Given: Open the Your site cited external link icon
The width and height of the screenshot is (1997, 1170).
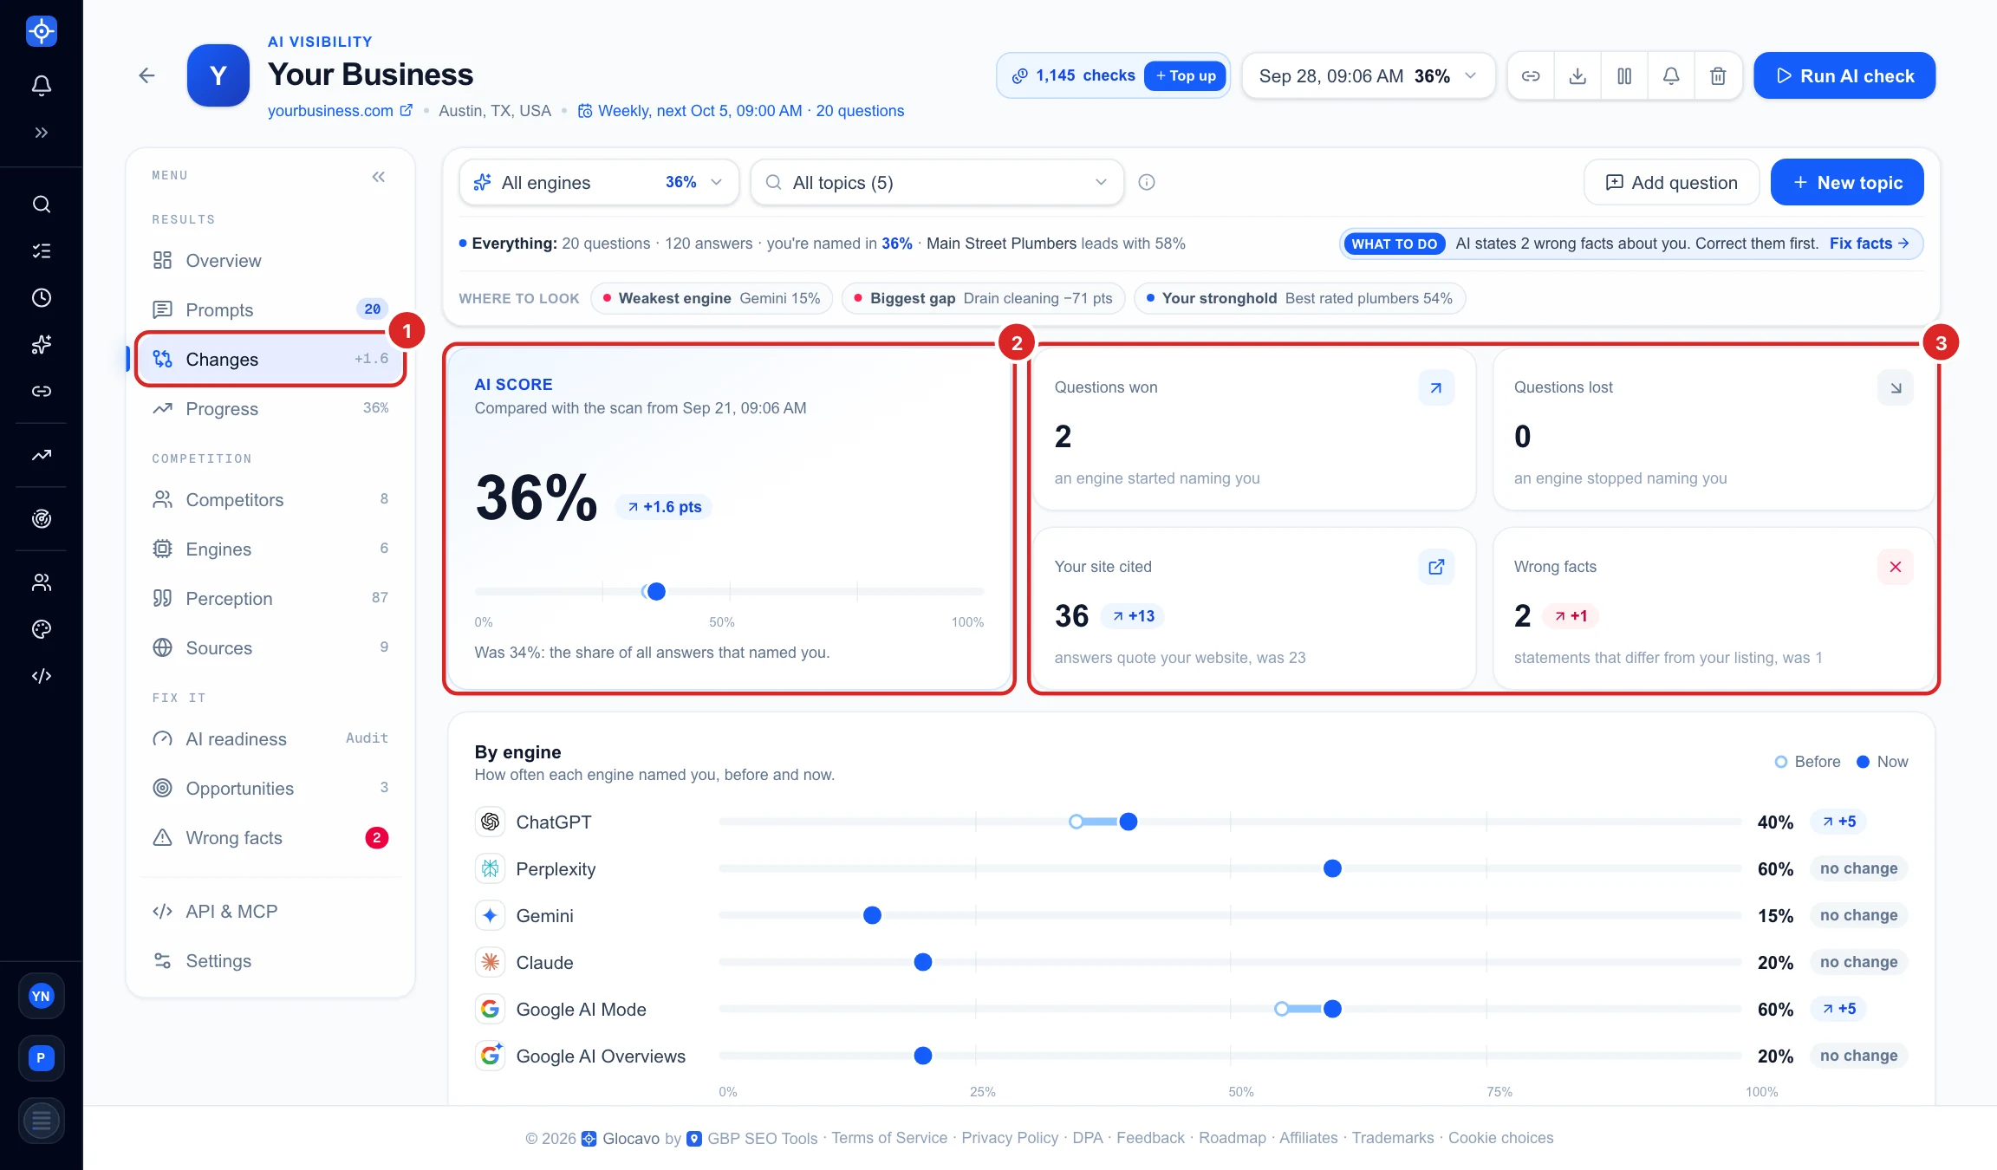Looking at the screenshot, I should (1436, 567).
